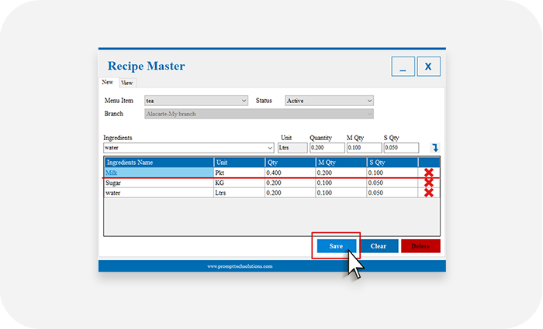Remove the water row with red X
The width and height of the screenshot is (543, 329).
[429, 193]
